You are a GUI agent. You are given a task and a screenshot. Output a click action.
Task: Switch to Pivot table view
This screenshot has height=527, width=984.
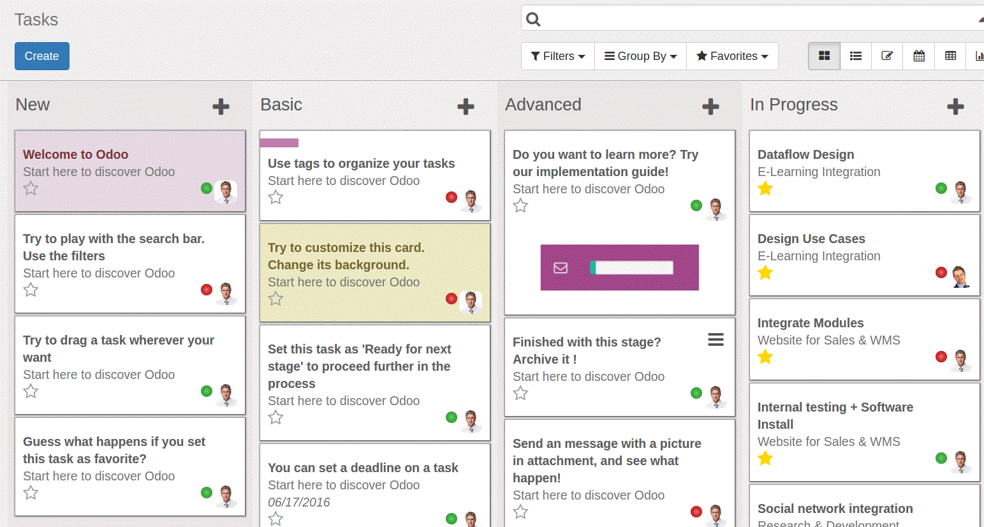[950, 56]
